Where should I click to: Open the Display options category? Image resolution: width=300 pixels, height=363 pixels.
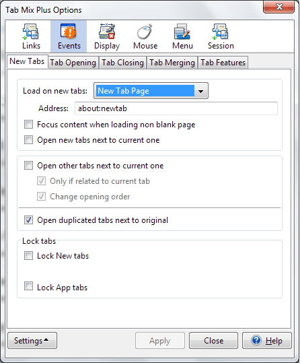click(107, 36)
